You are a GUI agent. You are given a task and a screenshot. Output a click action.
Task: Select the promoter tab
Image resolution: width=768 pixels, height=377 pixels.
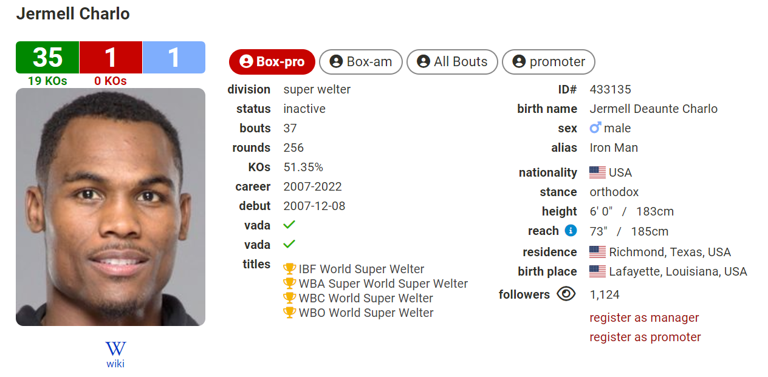(549, 62)
